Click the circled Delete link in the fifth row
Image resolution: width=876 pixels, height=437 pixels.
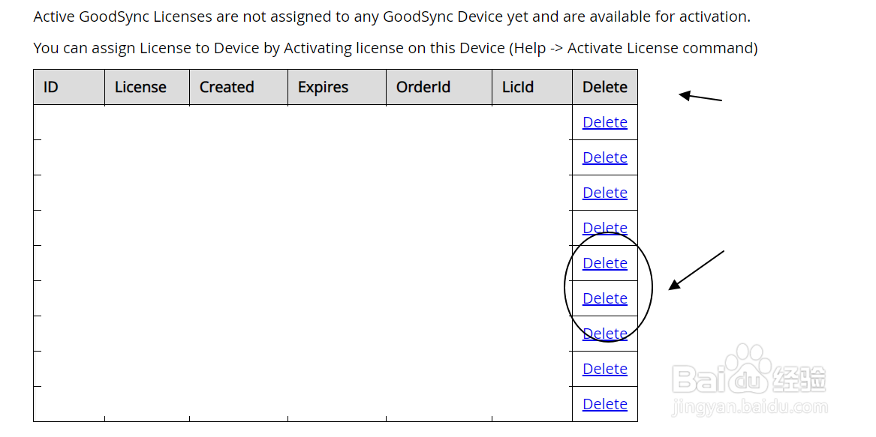[x=604, y=263]
